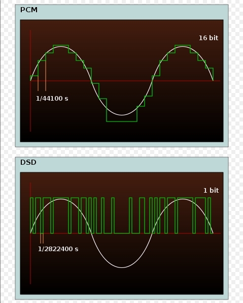
Task: Click the first peak of PCM sine wave
Action: 61,47
